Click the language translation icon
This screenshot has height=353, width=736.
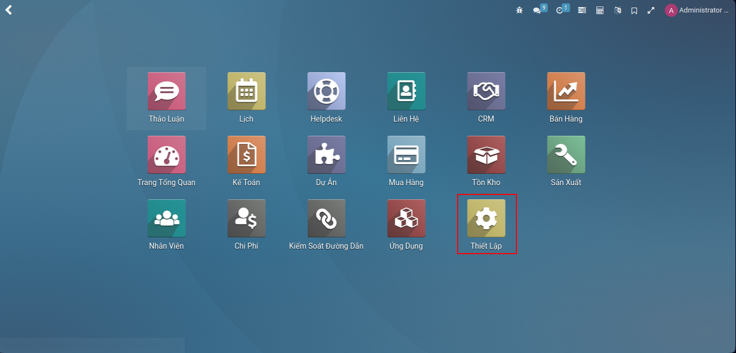[618, 10]
